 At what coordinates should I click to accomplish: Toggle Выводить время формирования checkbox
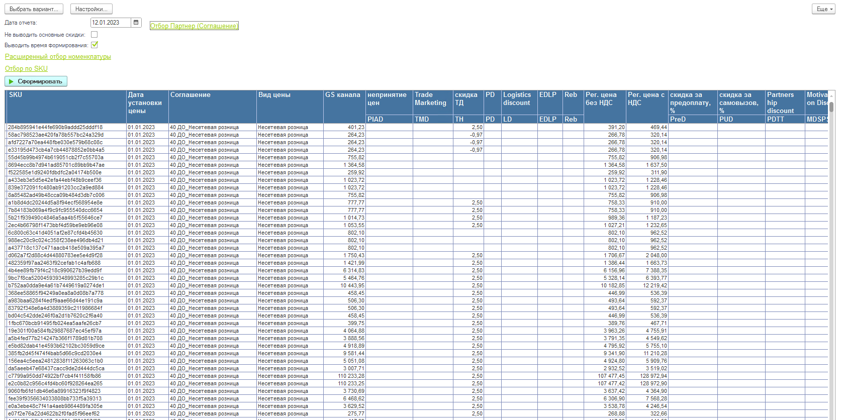(95, 45)
